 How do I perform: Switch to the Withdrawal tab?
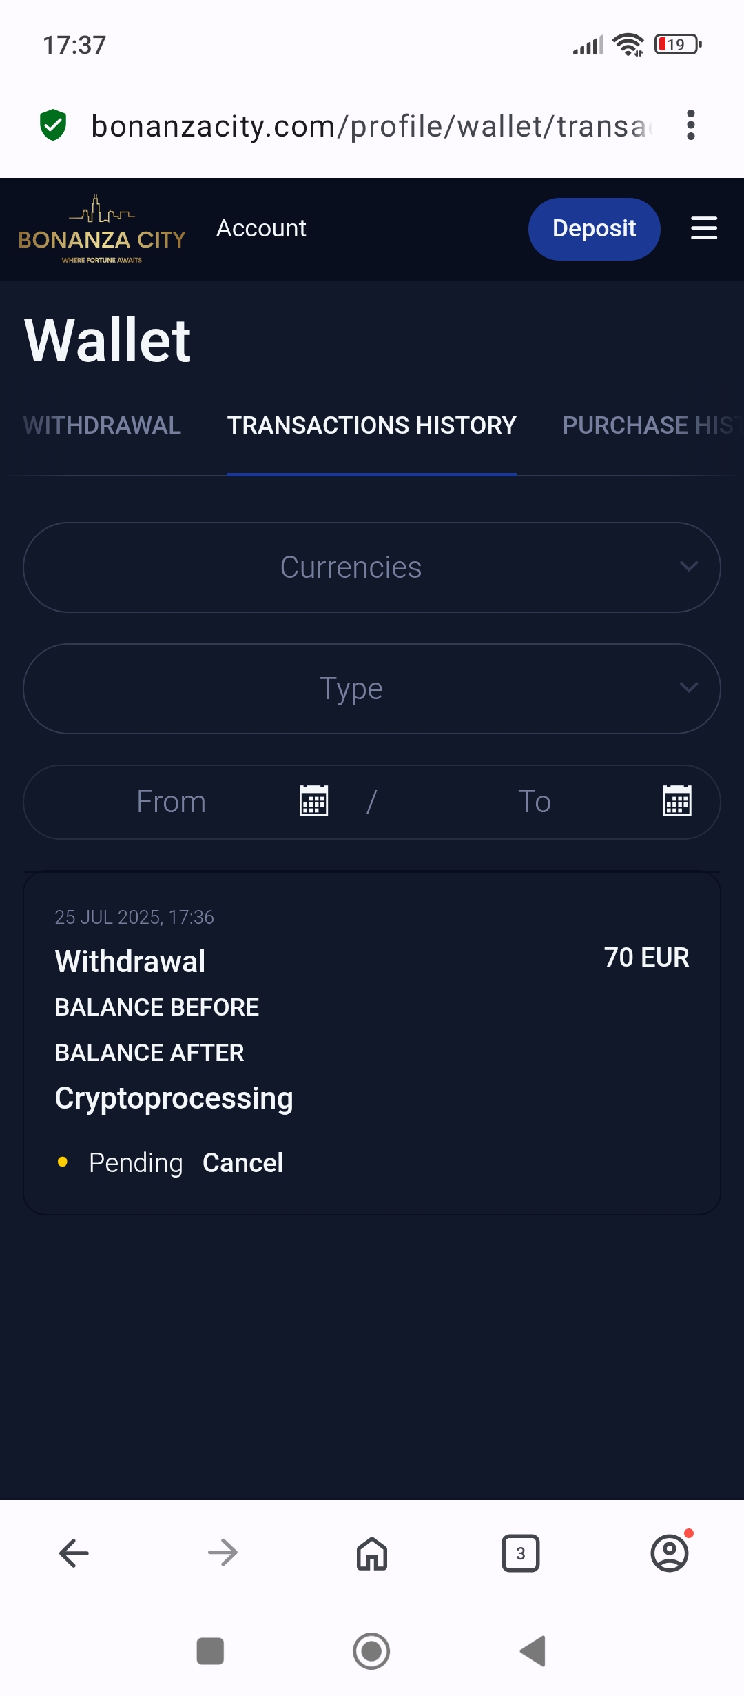click(x=102, y=425)
